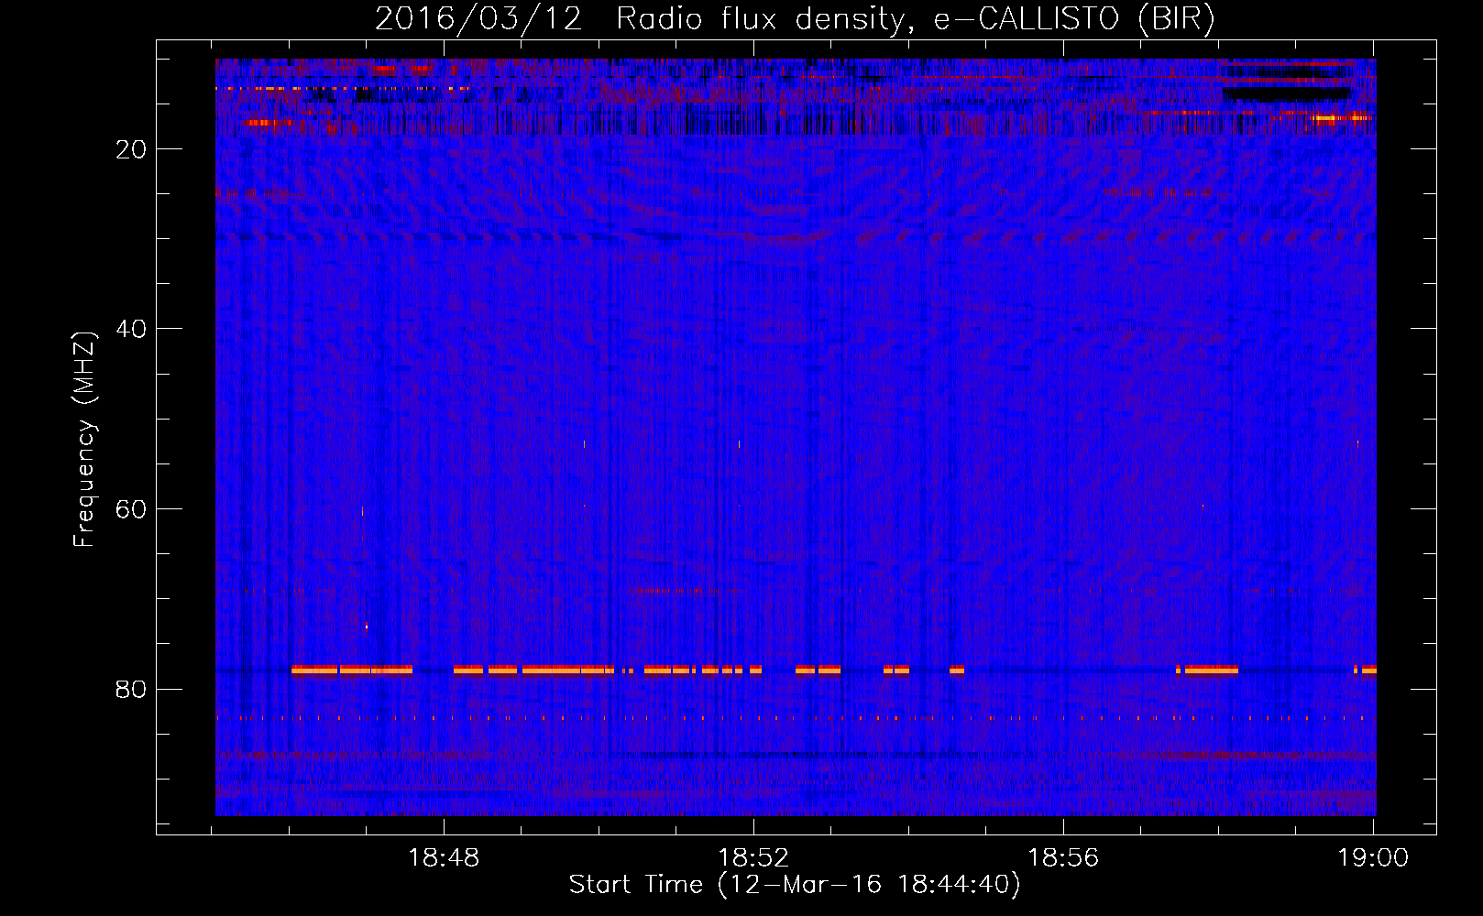The width and height of the screenshot is (1483, 916).
Task: Click the 18:52 time tick label
Action: pyautogui.click(x=753, y=858)
